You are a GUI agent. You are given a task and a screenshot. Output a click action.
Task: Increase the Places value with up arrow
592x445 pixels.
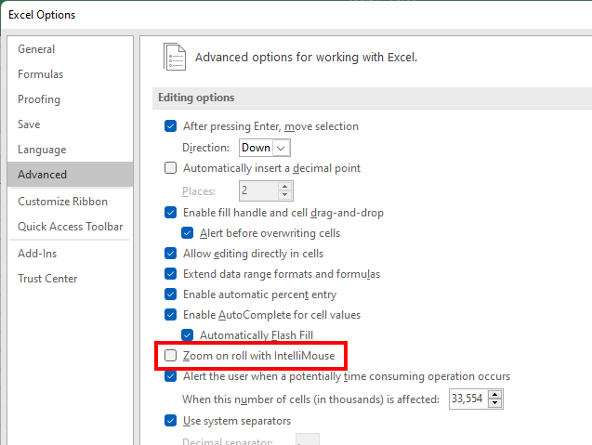click(285, 187)
